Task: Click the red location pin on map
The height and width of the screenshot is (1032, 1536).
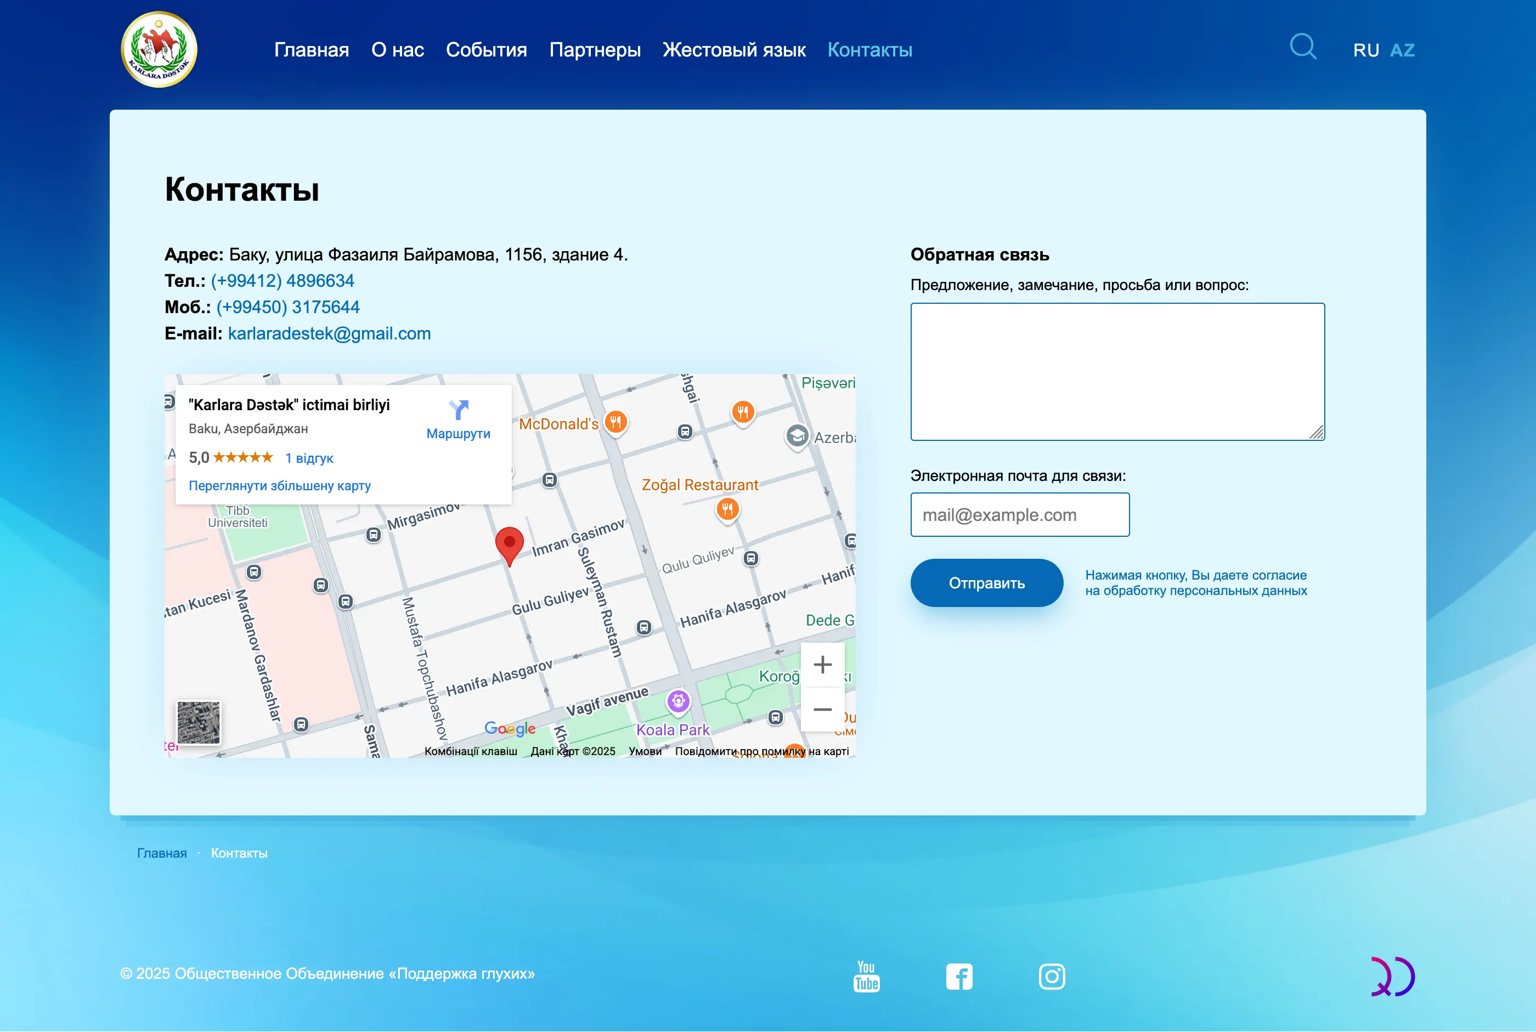Action: (x=509, y=546)
